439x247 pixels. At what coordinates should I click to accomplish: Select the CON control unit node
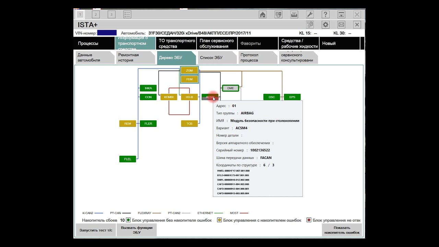click(x=148, y=97)
